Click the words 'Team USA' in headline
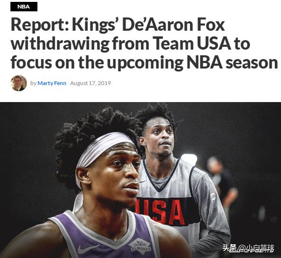This screenshot has height=258, width=281. [x=192, y=43]
